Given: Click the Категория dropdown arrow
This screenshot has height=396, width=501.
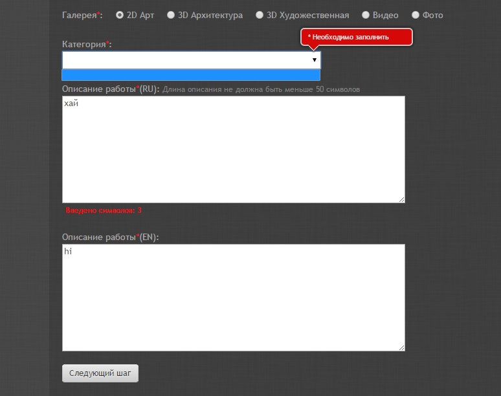Looking at the screenshot, I should (x=315, y=60).
